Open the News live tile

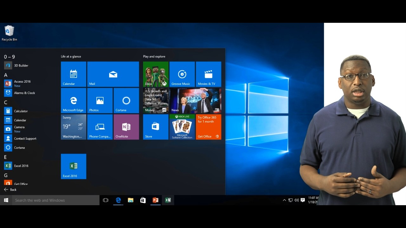[195, 100]
